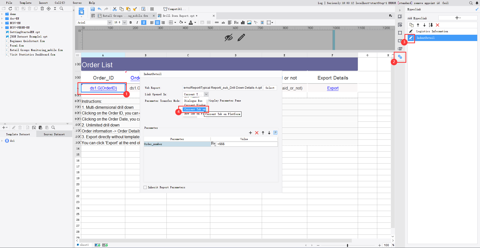The width and height of the screenshot is (480, 248).
Task: Click the Select button next to Web Report
Action: [270, 88]
